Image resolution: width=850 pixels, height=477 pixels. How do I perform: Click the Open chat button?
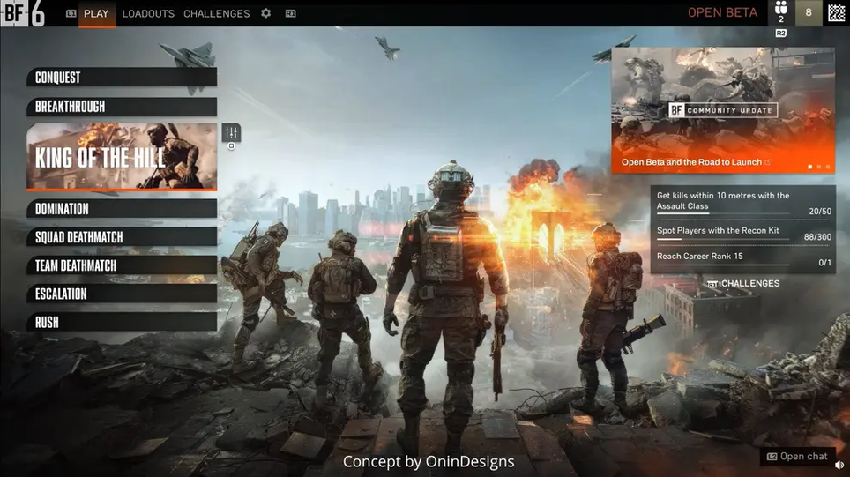[x=797, y=457]
